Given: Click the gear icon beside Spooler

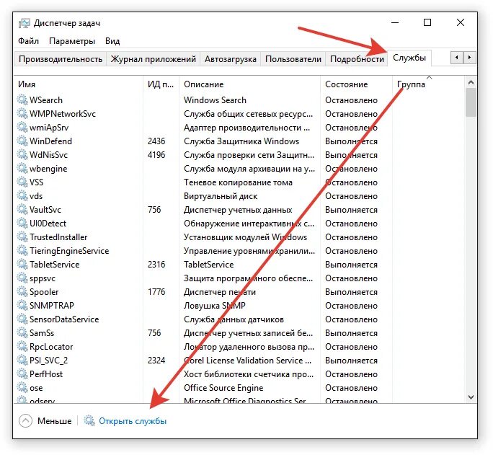Looking at the screenshot, I should tap(22, 292).
